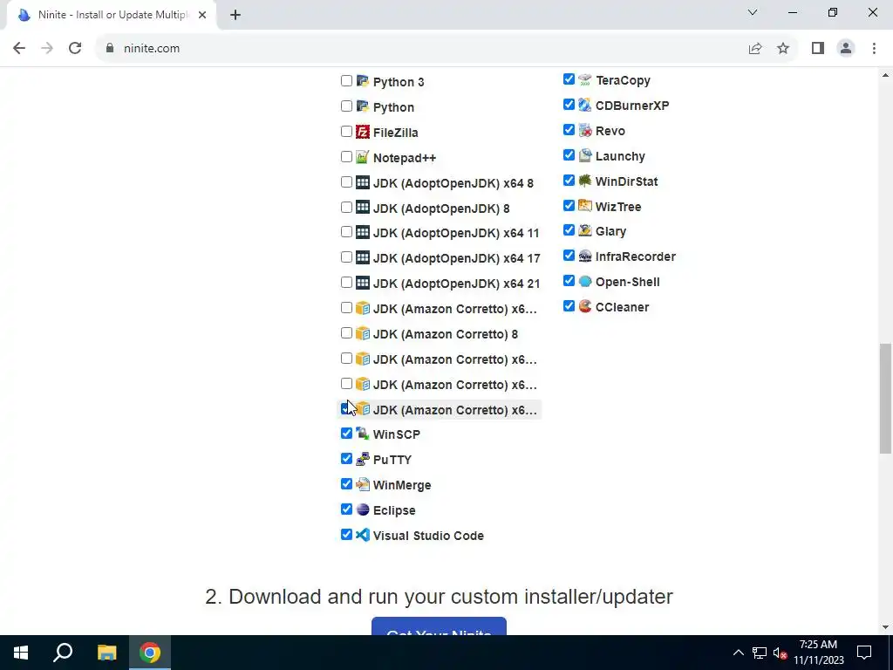Click the ninite.com address bar

(421, 49)
